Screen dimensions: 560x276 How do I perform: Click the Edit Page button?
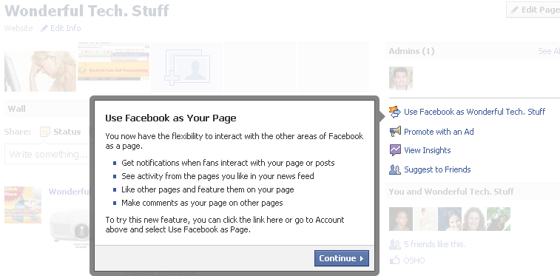533,10
